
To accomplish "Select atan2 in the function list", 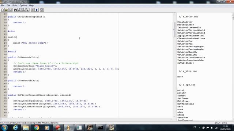I will pyautogui.click(x=181, y=115).
